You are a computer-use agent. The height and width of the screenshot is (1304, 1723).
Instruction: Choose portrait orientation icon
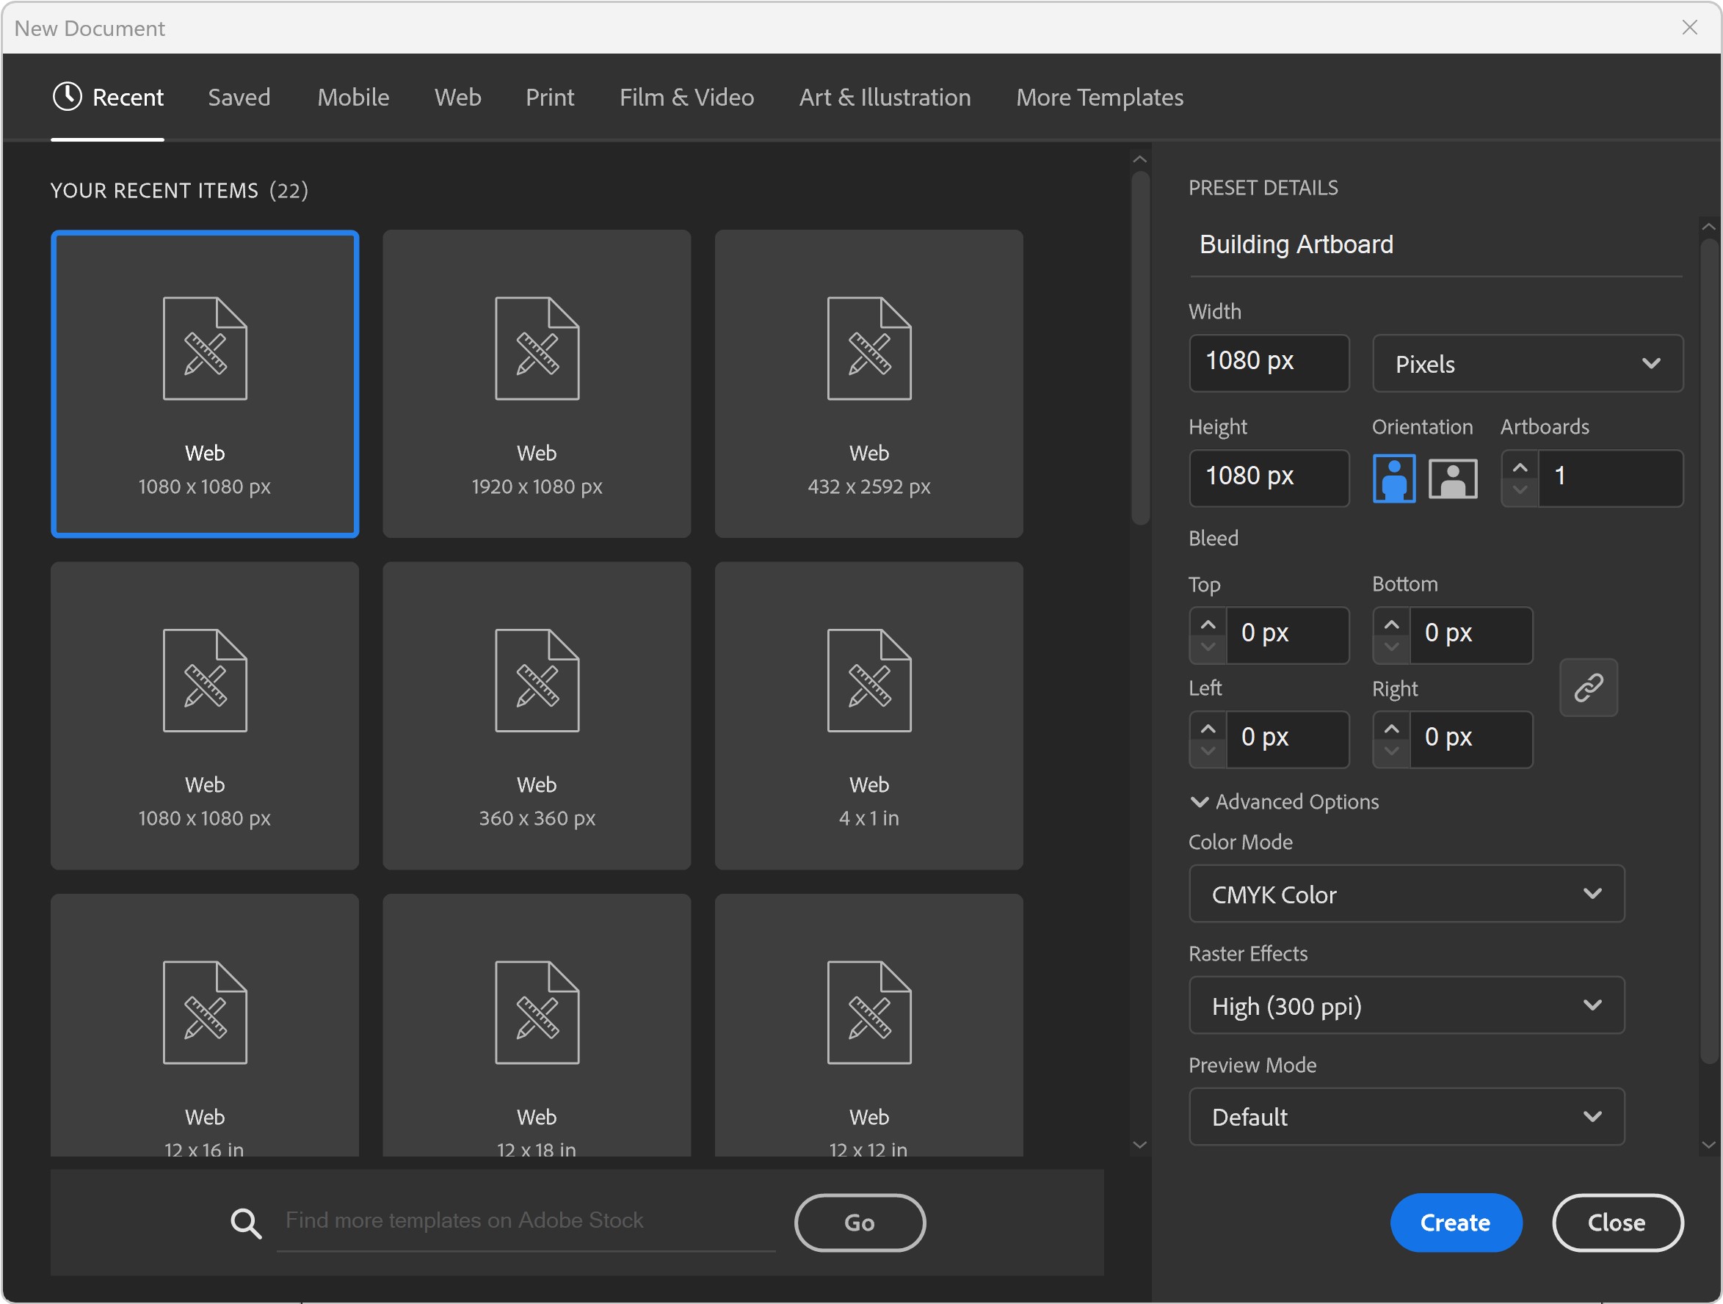tap(1393, 478)
